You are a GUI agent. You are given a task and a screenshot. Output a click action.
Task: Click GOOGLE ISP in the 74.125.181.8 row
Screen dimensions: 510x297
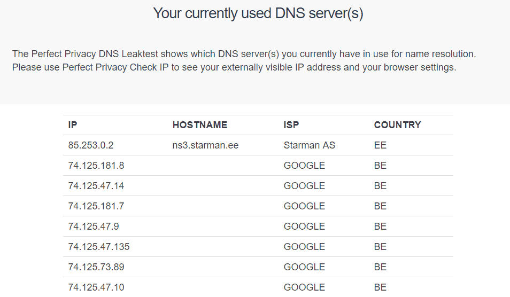[x=304, y=166]
